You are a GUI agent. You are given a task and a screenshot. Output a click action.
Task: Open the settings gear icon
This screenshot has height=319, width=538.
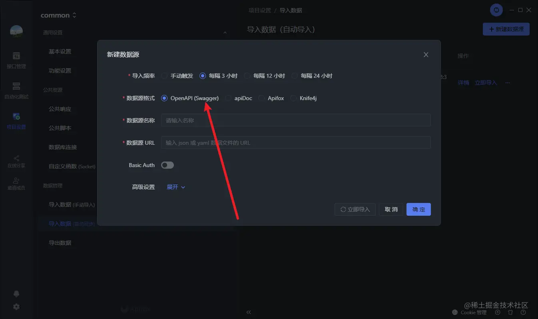pos(16,307)
